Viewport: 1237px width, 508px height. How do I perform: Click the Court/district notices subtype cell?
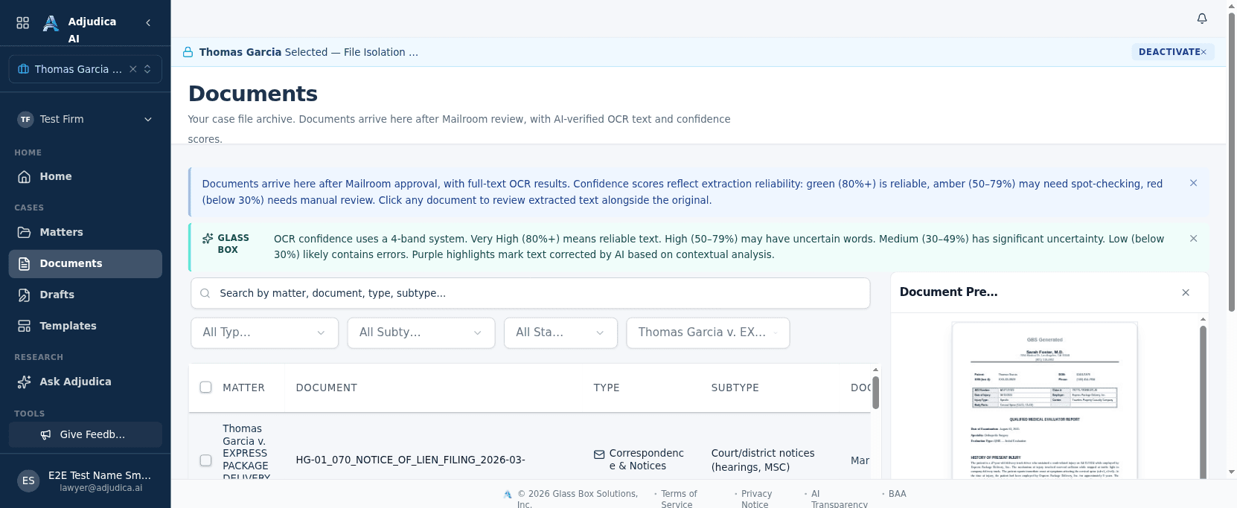tap(763, 460)
